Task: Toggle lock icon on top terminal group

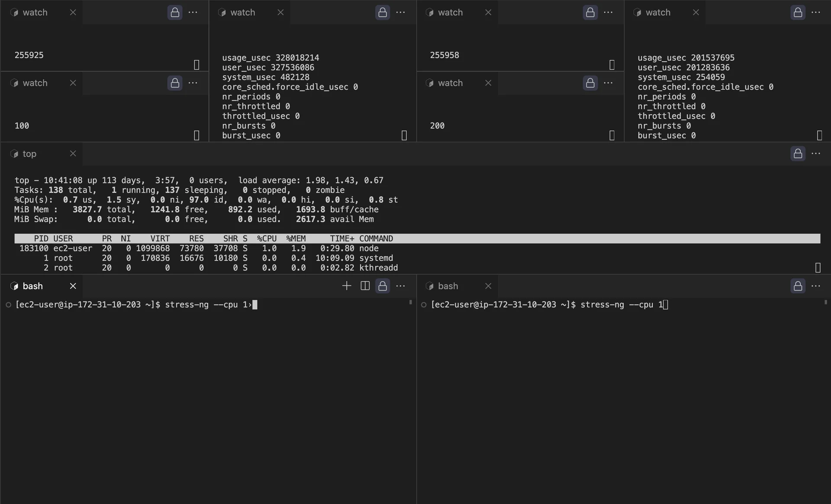Action: click(798, 154)
